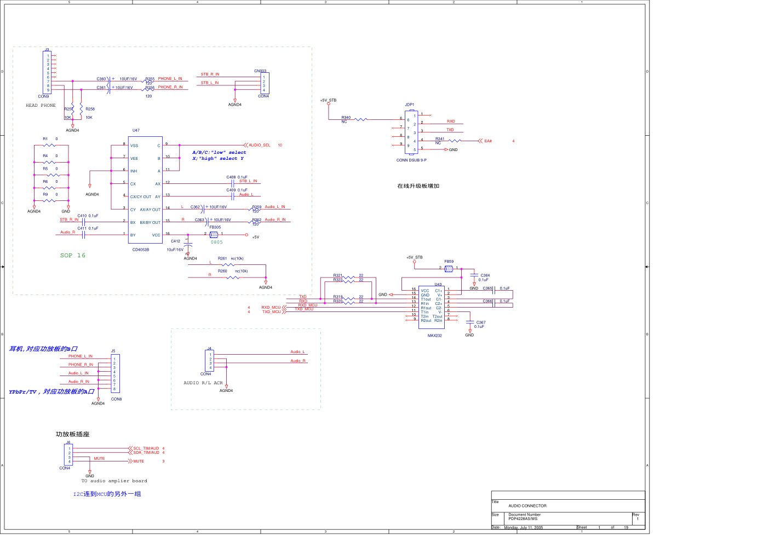Image resolution: width=769 pixels, height=543 pixels.
Task: Click the U47 reference designator label
Action: coord(136,130)
